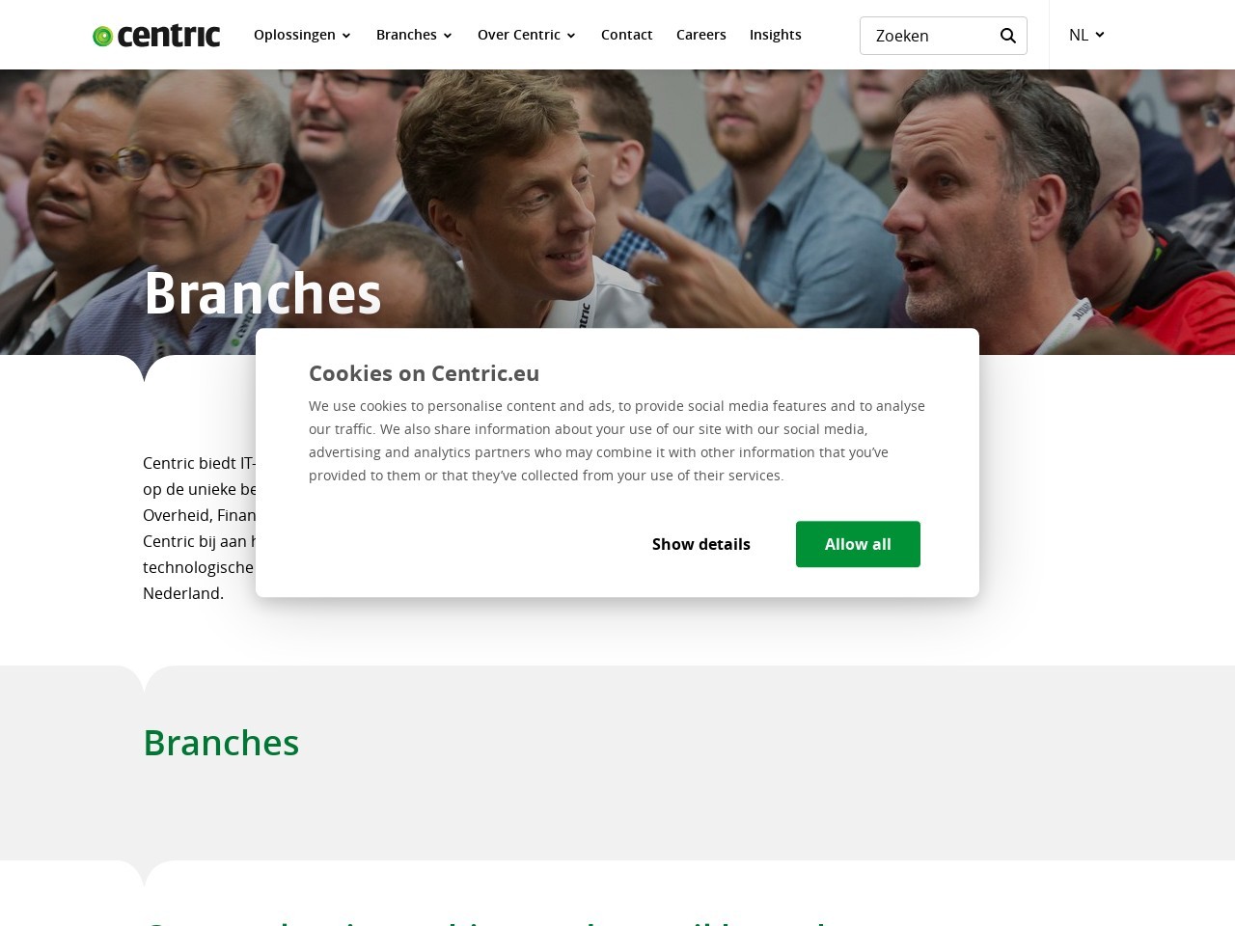1235x926 pixels.
Task: Open the Careers page
Action: [x=700, y=35]
